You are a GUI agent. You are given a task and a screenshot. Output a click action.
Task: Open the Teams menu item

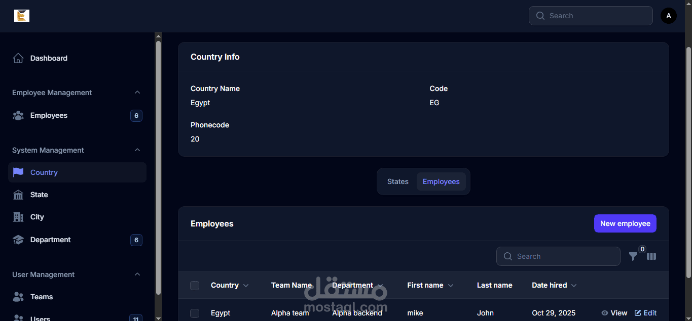coord(77,297)
